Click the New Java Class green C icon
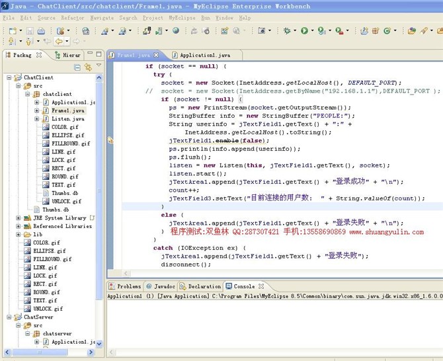443x361 pixels. click(x=387, y=30)
